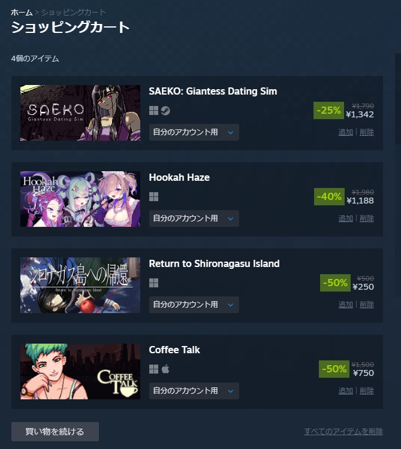Click 追加 link for Coffee Talk
This screenshot has width=401, height=449.
(x=345, y=391)
